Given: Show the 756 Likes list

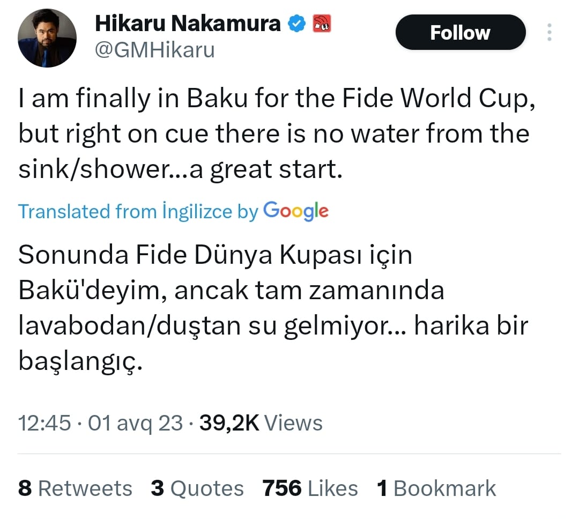Looking at the screenshot, I should coord(310,488).
